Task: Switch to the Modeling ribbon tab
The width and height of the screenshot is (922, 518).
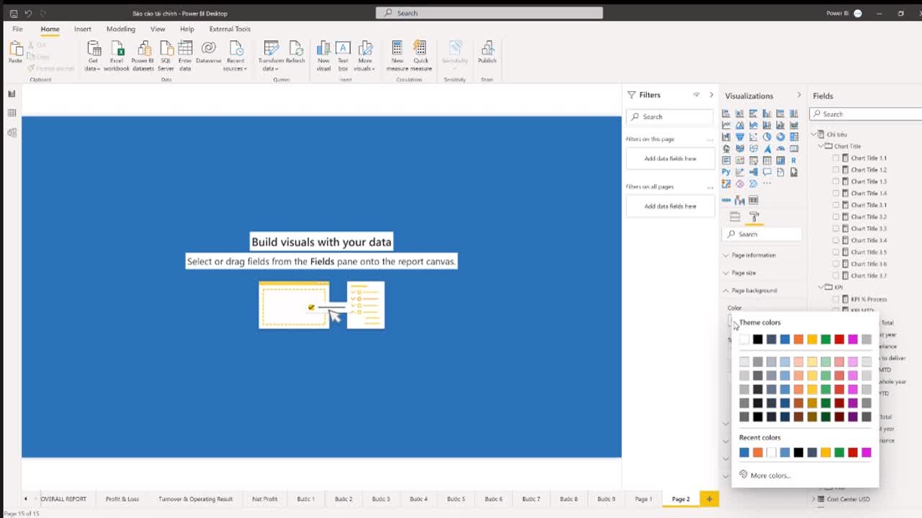Action: click(x=120, y=29)
